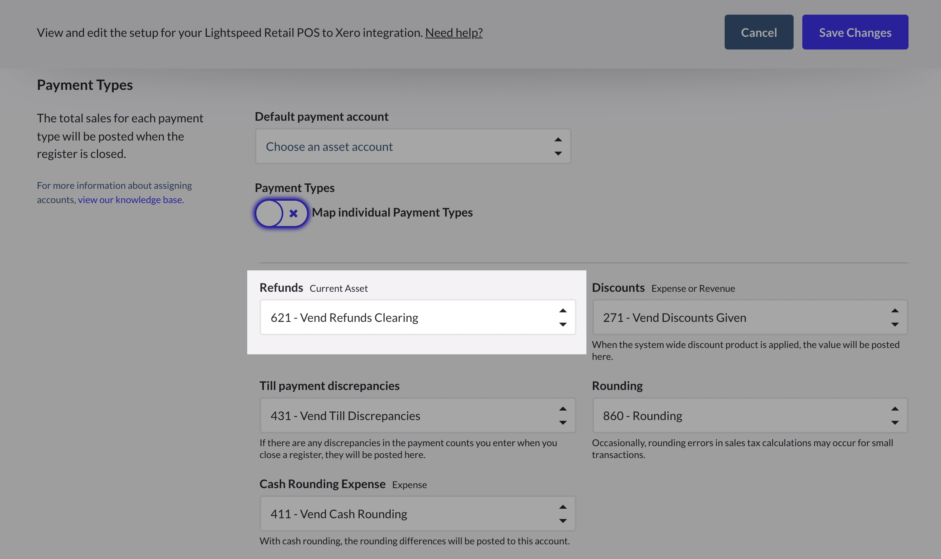Viewport: 941px width, 559px height.
Task: Click the Refunds Current Asset label
Action: (x=313, y=288)
